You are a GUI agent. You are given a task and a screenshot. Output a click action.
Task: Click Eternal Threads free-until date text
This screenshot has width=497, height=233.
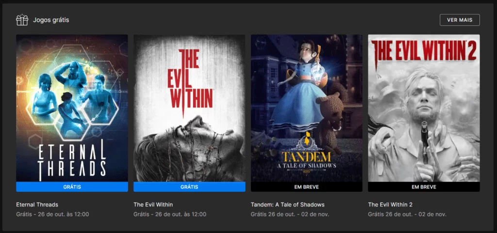pos(52,214)
